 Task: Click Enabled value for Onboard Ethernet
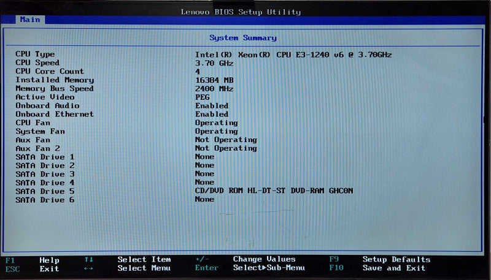click(212, 114)
